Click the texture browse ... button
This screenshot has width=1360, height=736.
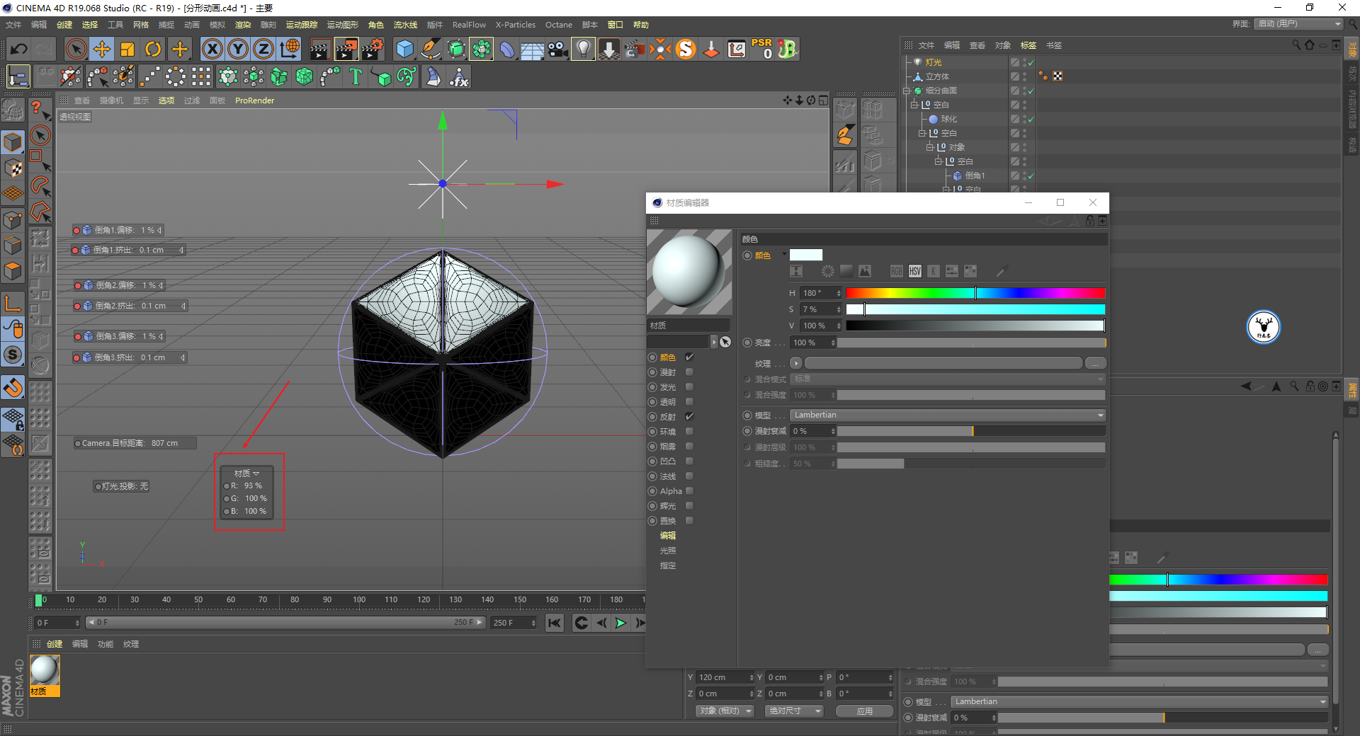[x=1096, y=364]
